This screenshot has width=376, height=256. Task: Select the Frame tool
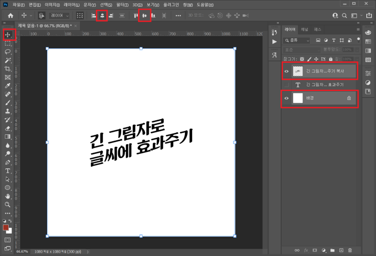(8, 77)
